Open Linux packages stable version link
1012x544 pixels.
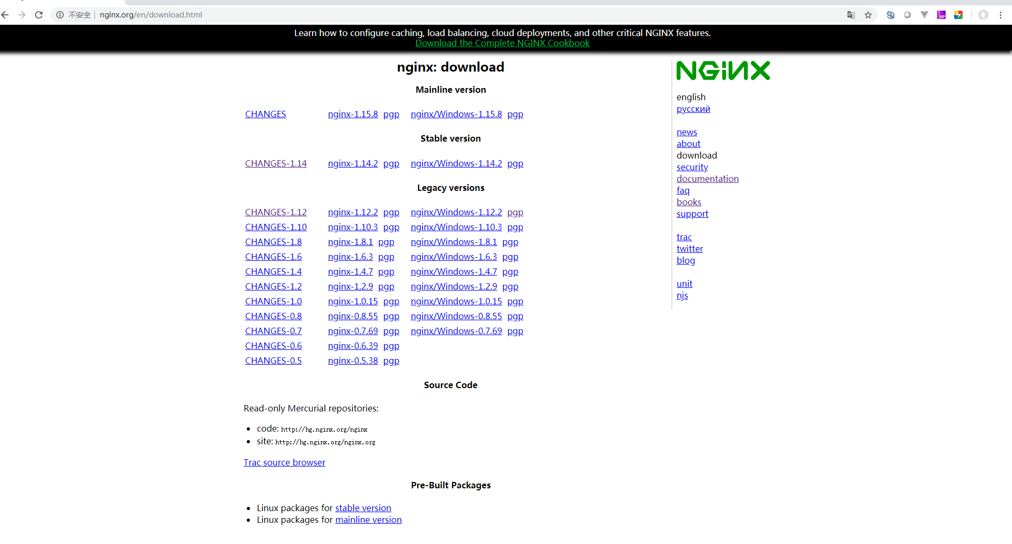[363, 508]
